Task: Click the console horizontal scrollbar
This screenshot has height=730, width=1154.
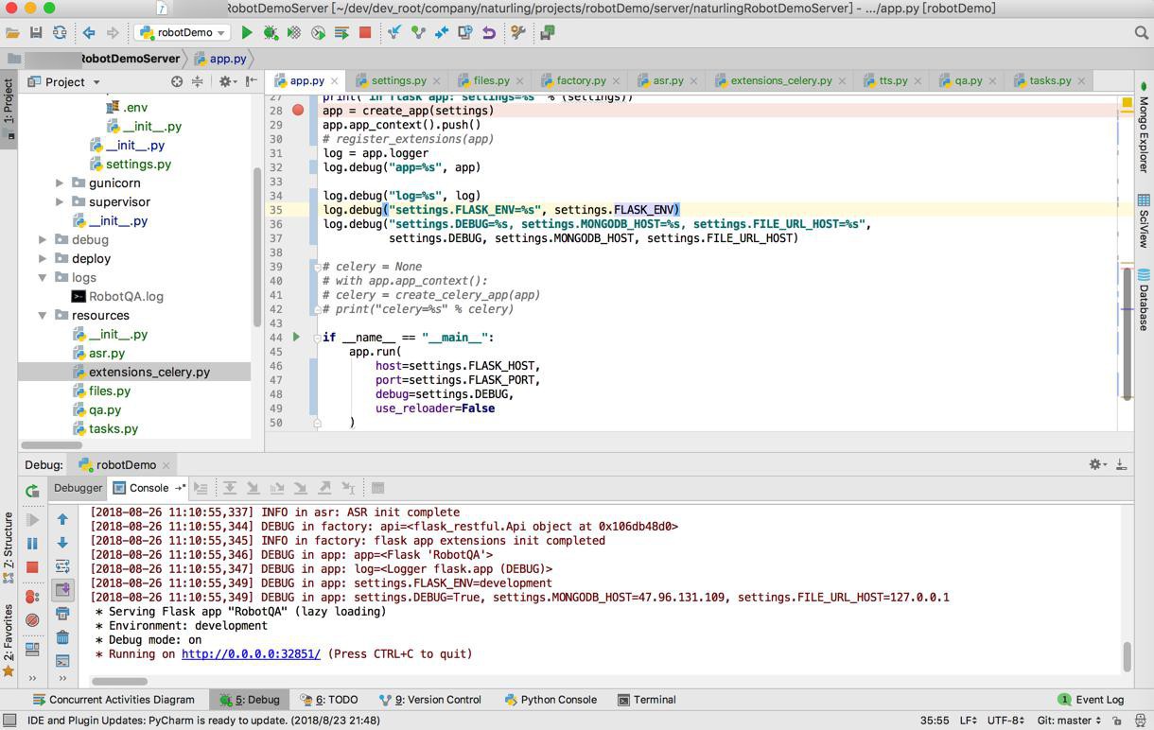Action: tap(119, 681)
